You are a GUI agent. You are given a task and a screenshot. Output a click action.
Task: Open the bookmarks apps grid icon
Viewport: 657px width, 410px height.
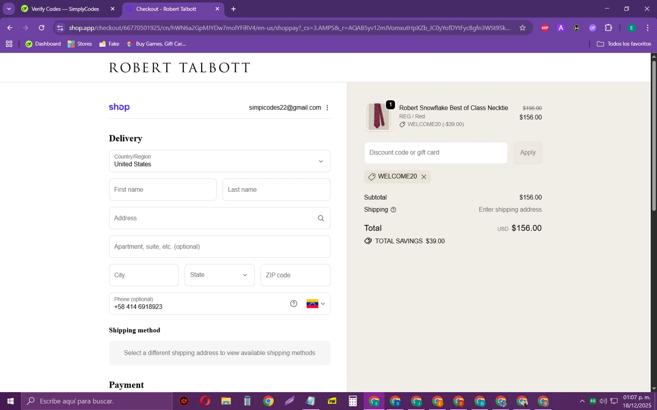click(x=9, y=44)
